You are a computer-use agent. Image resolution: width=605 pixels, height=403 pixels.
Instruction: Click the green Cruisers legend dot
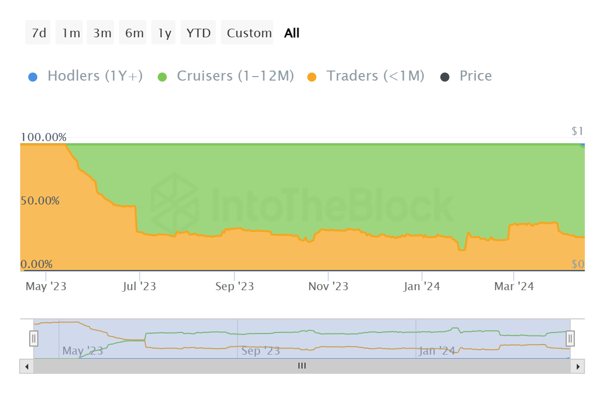point(162,77)
